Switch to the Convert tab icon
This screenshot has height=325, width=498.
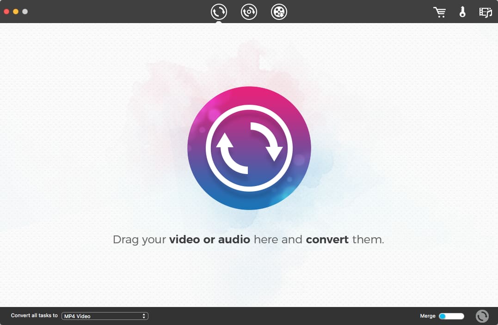tap(219, 12)
